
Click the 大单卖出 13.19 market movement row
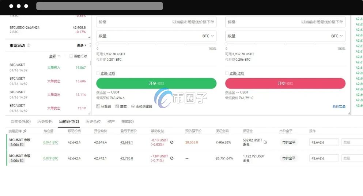pyautogui.click(x=48, y=108)
